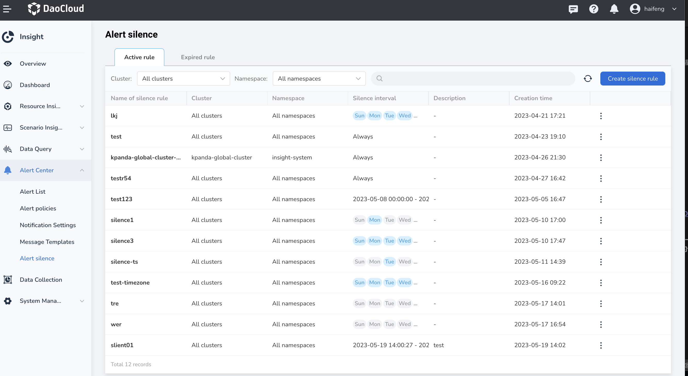This screenshot has height=376, width=688.
Task: Expand Scenario Insight submenu chevron
Action: click(82, 127)
